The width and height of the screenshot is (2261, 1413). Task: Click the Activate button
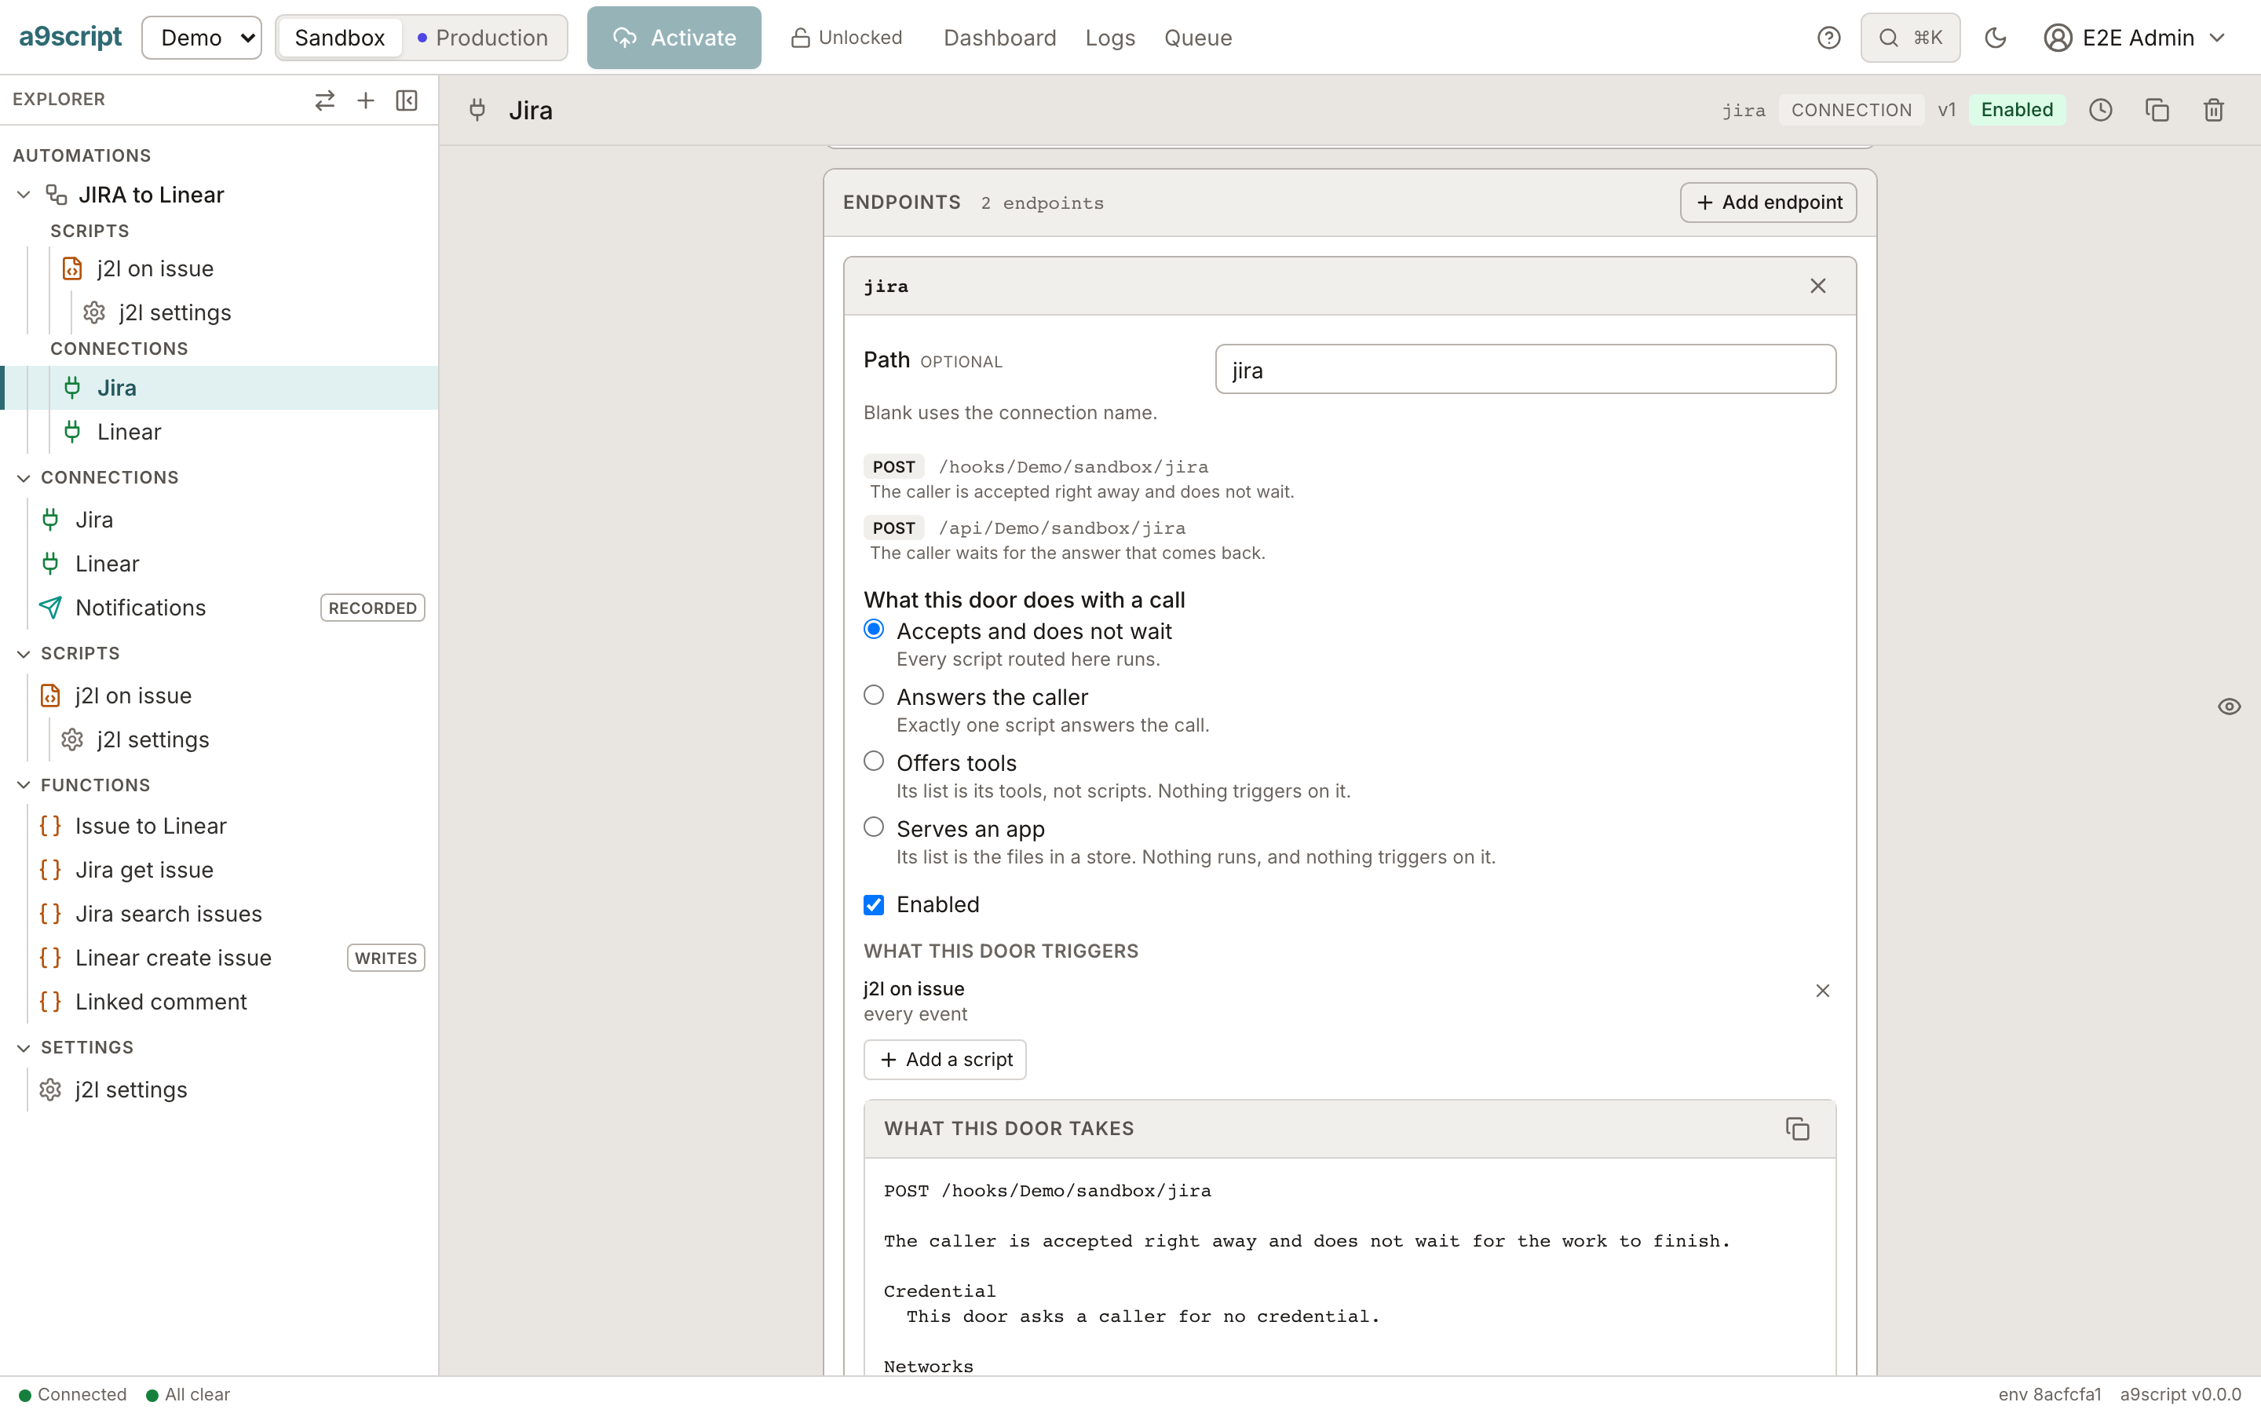pos(674,38)
